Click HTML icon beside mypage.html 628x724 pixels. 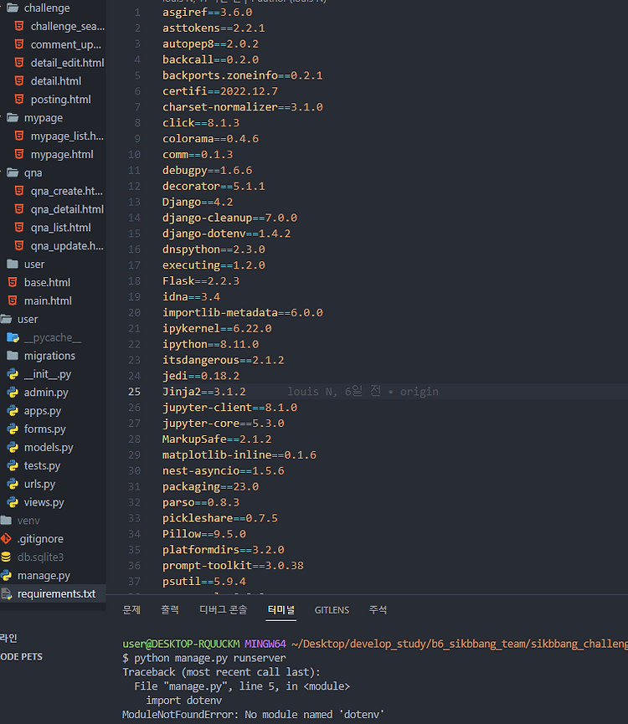point(19,154)
